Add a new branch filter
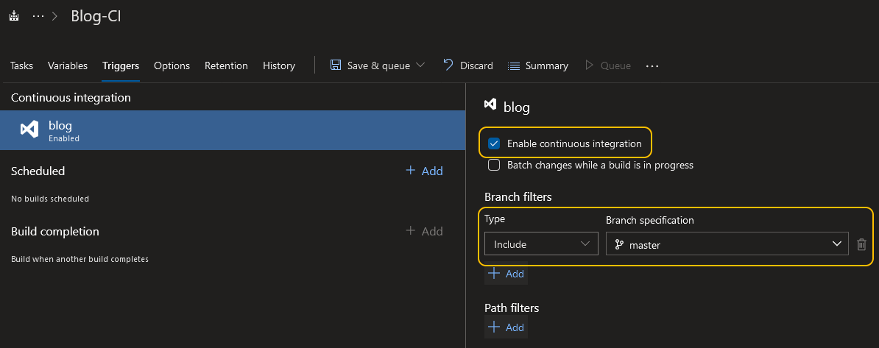 pos(506,274)
